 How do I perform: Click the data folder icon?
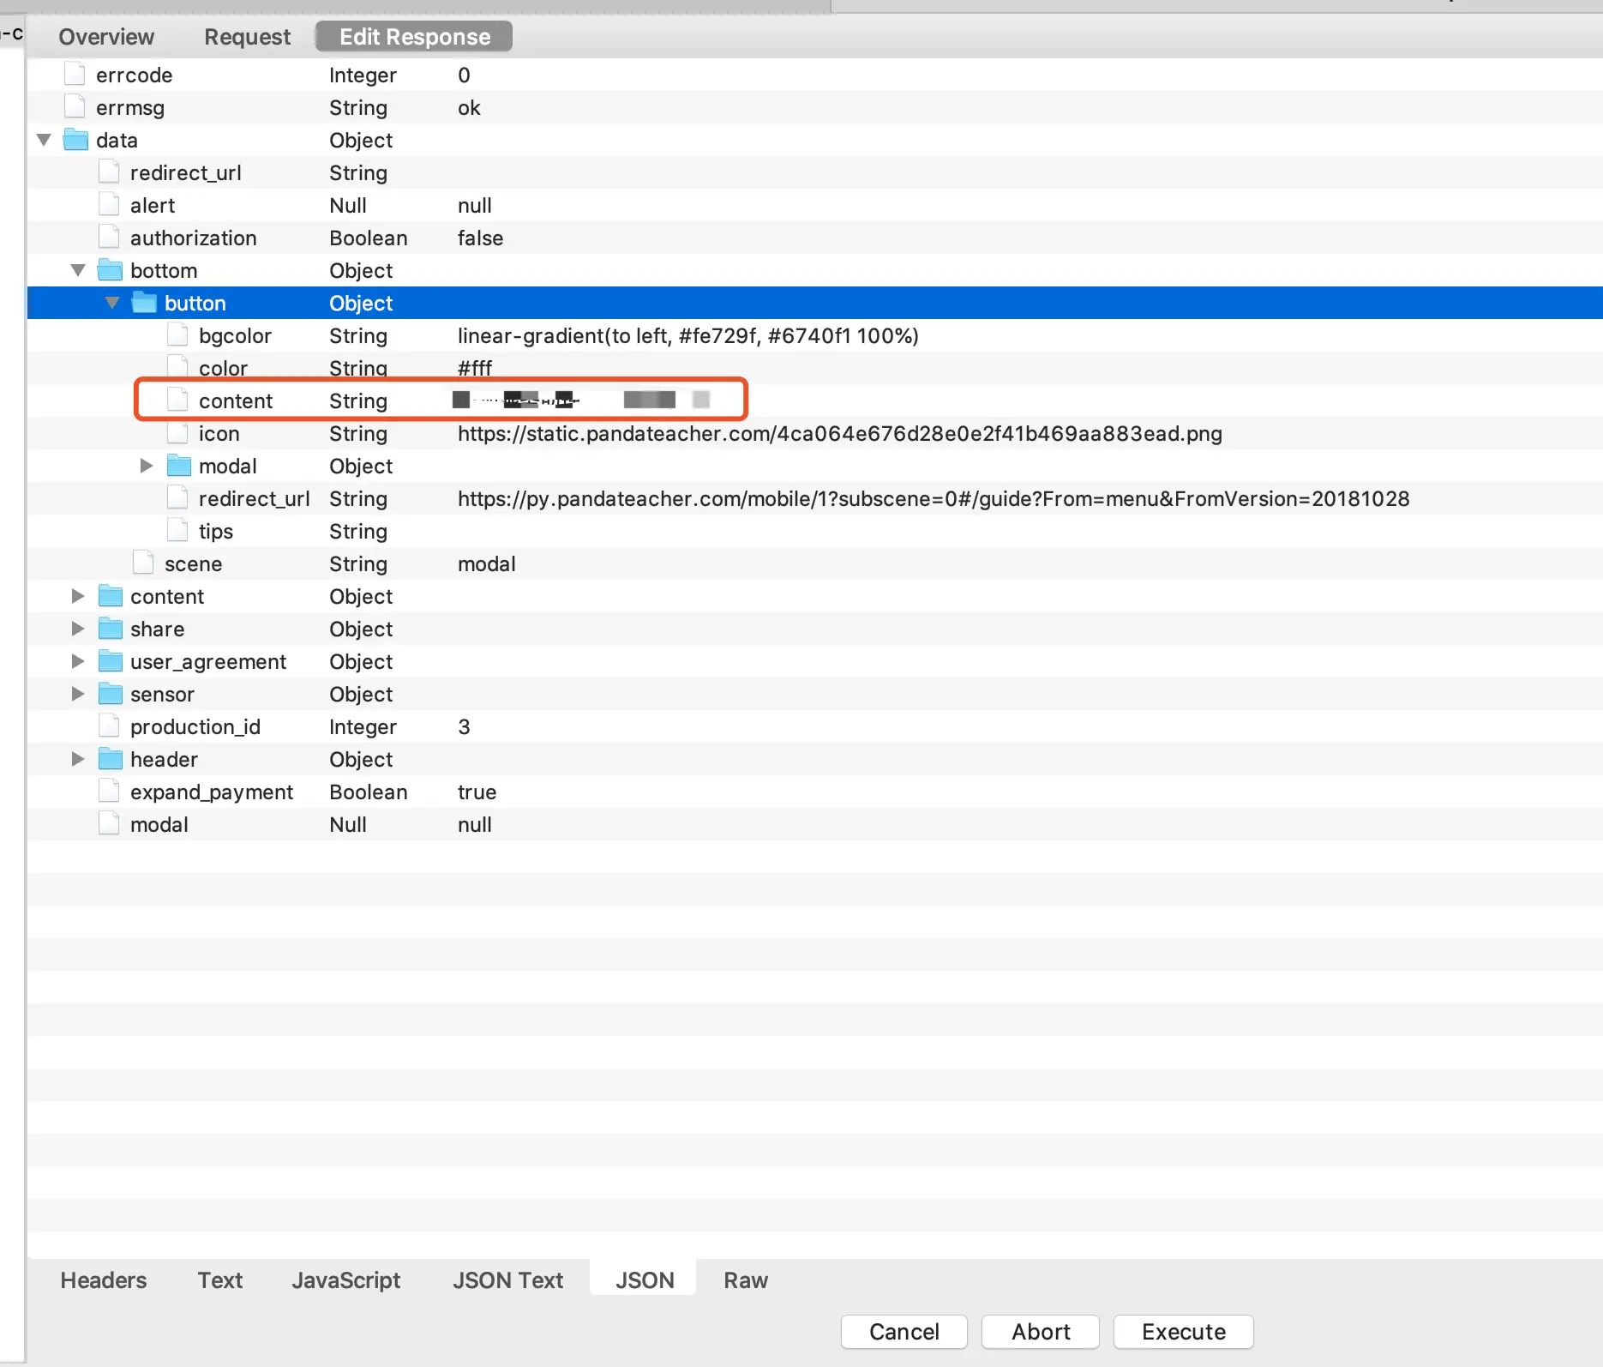point(76,140)
